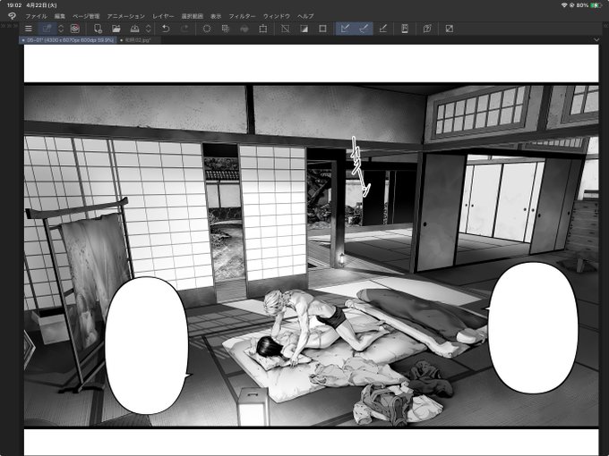Click the scale/rotate transform icon

(x=263, y=29)
